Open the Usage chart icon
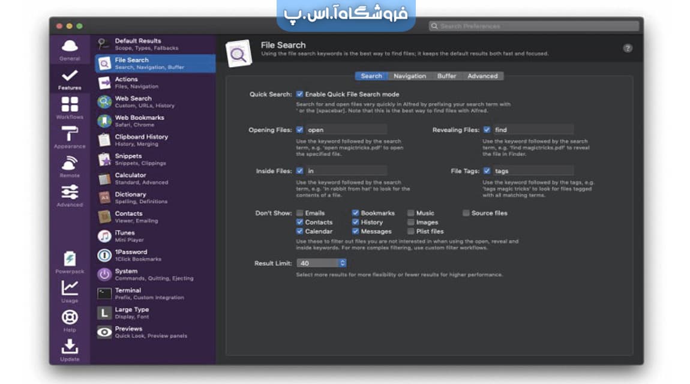The image size is (690, 384). tap(70, 289)
